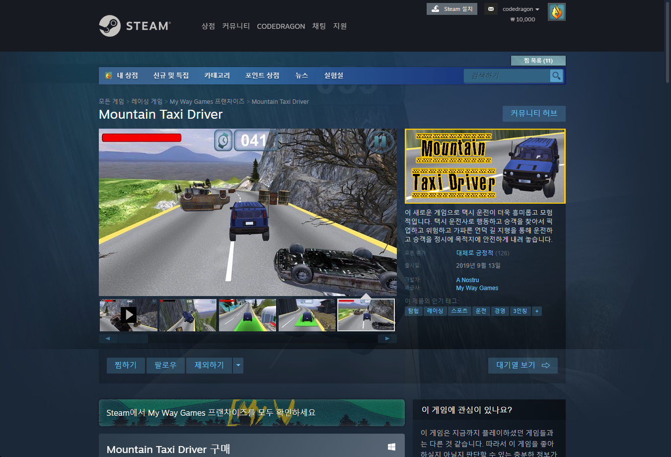Click the slider's left arrow
This screenshot has height=457, width=671.
point(108,339)
